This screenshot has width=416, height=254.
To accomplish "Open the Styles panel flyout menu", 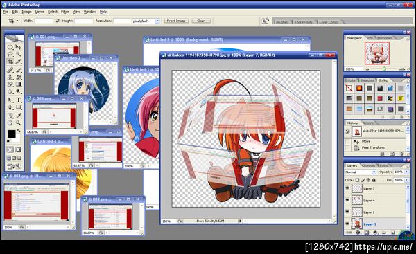I will [408, 80].
